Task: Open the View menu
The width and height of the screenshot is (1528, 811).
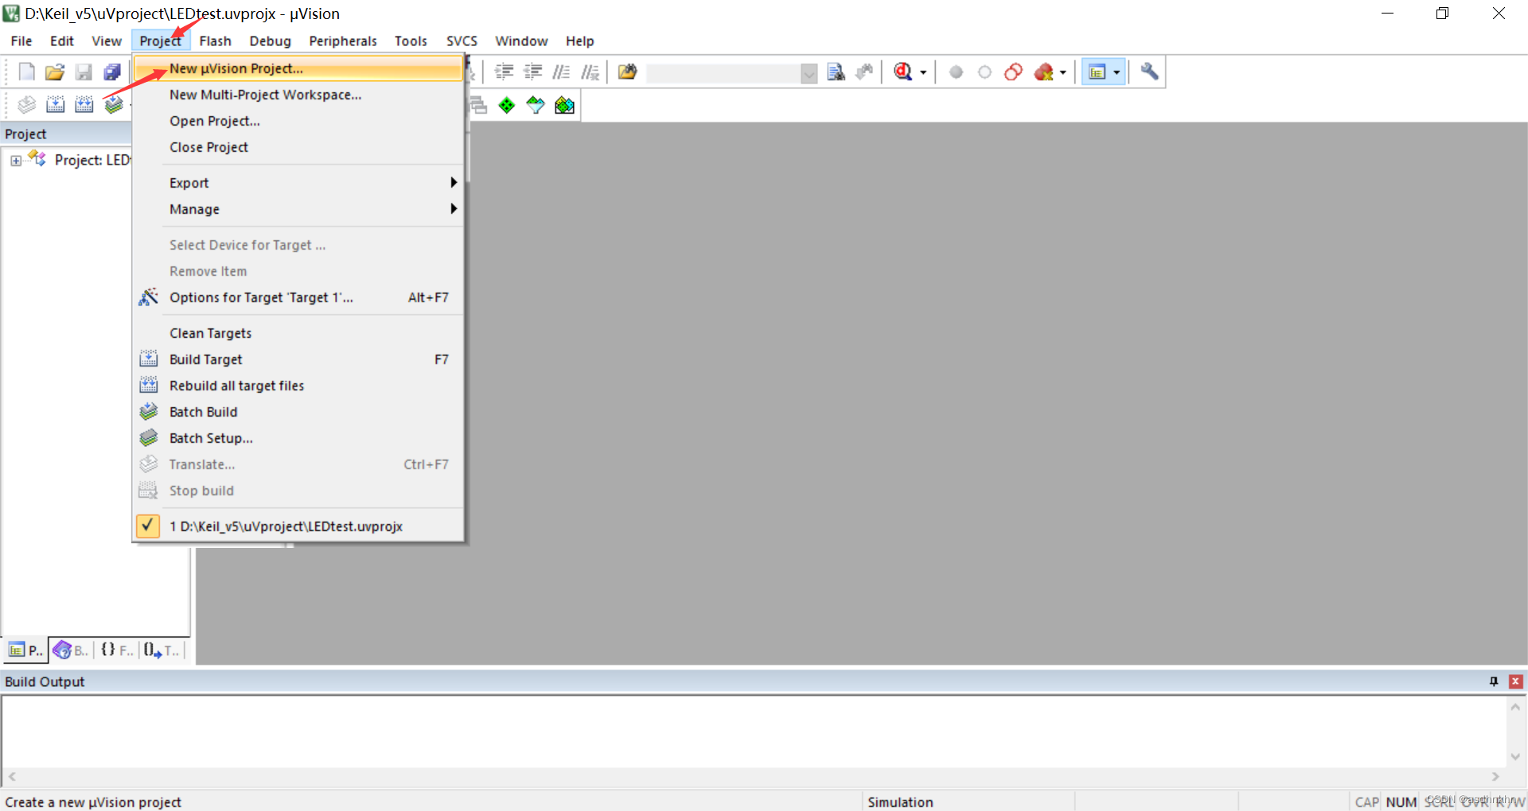Action: click(107, 41)
